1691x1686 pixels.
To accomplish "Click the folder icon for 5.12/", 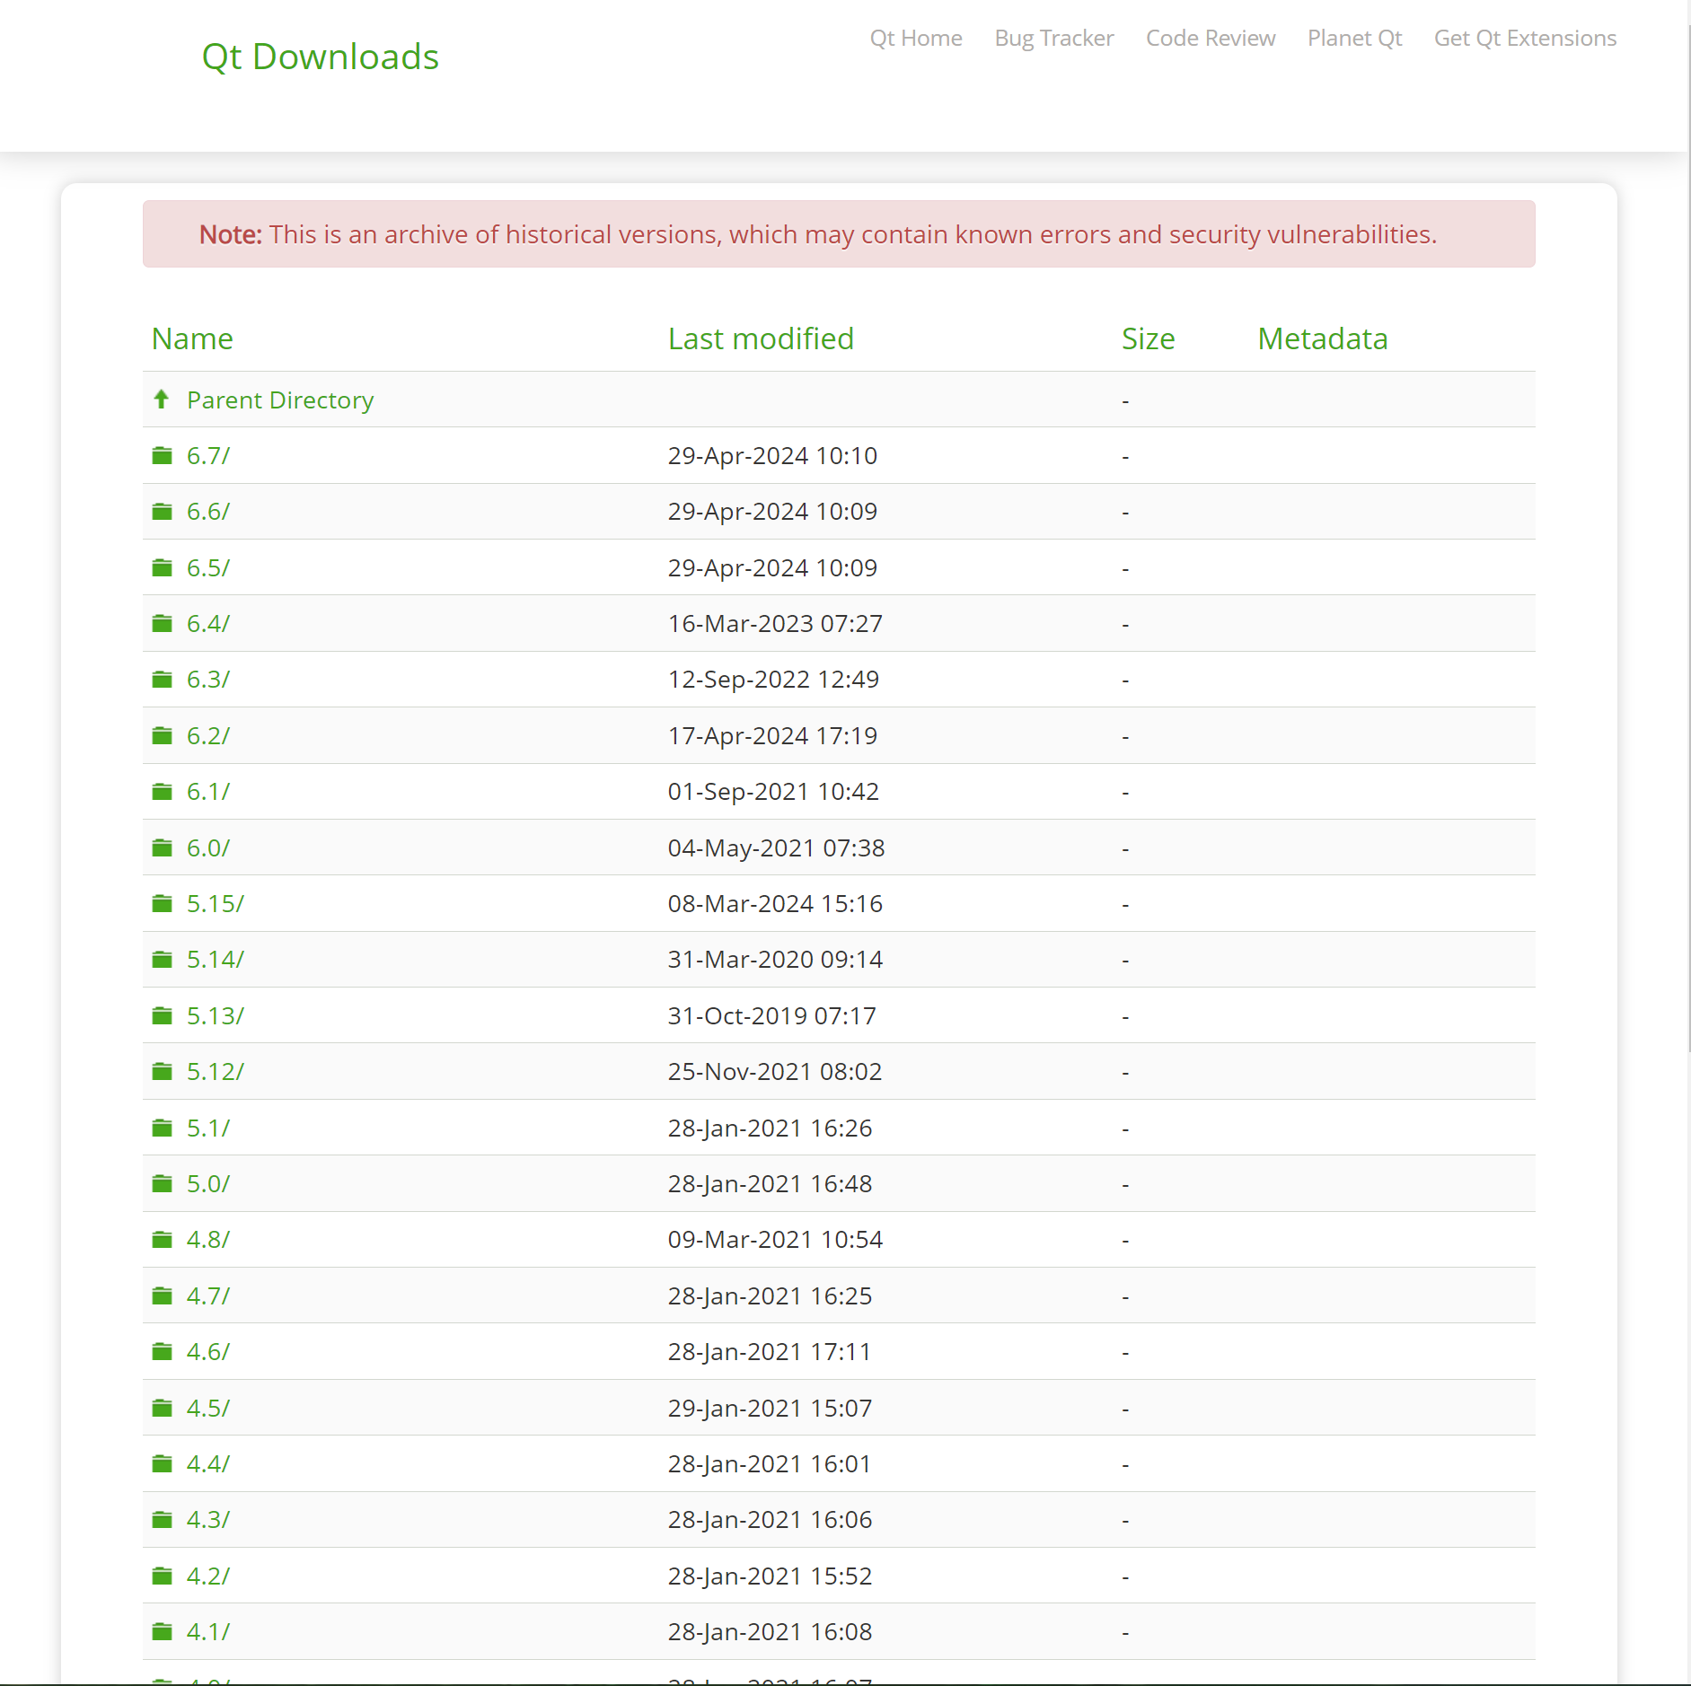I will 162,1072.
